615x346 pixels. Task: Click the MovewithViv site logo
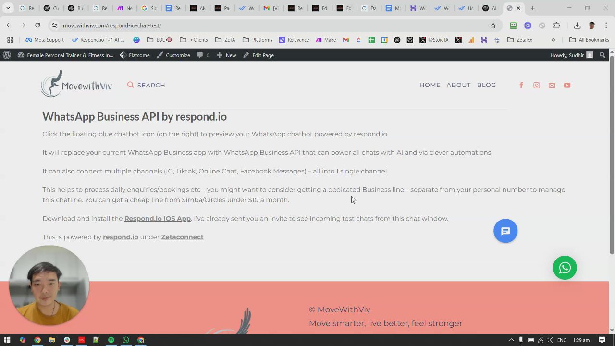pyautogui.click(x=76, y=84)
